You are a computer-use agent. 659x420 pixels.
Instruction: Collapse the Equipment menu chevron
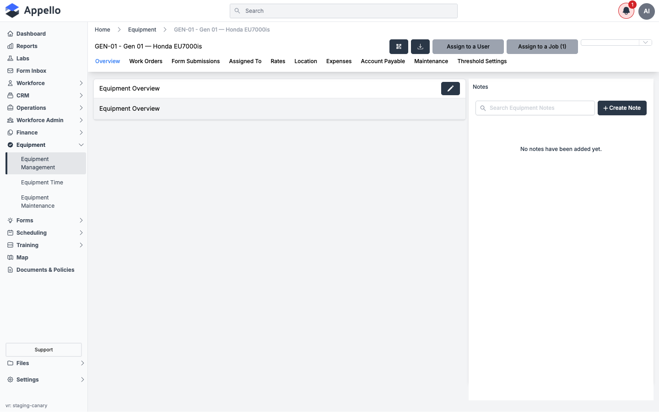(81, 145)
